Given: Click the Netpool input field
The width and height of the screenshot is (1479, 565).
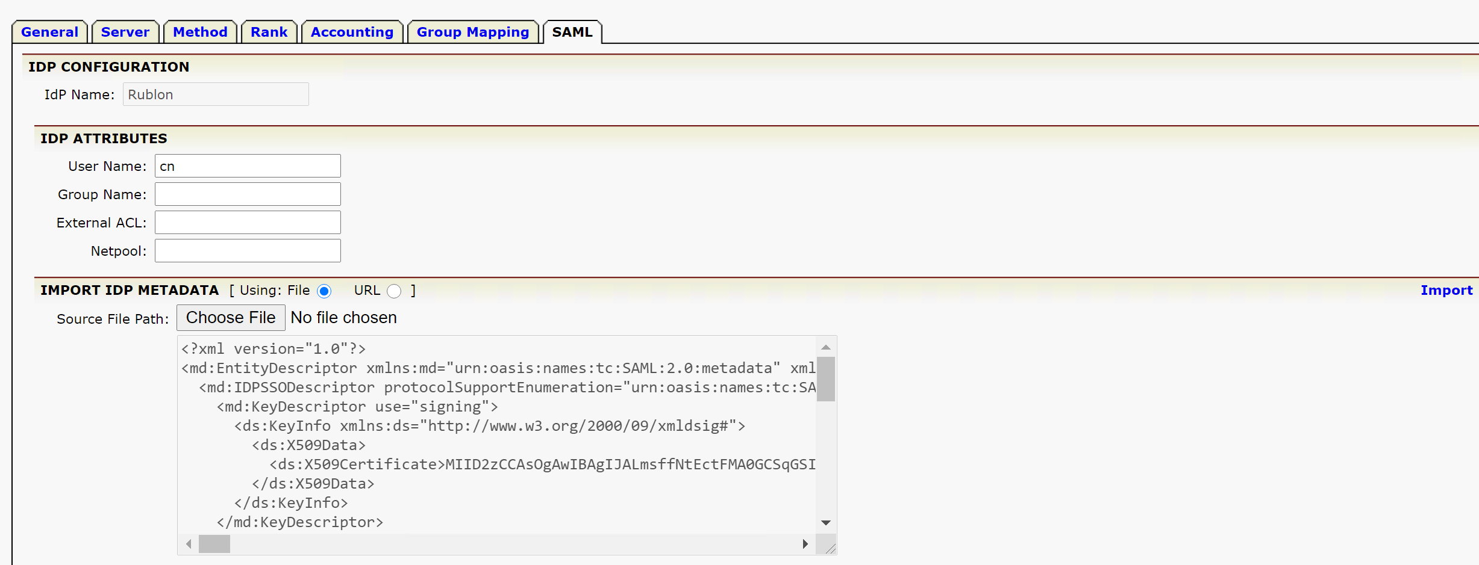Looking at the screenshot, I should [x=248, y=251].
